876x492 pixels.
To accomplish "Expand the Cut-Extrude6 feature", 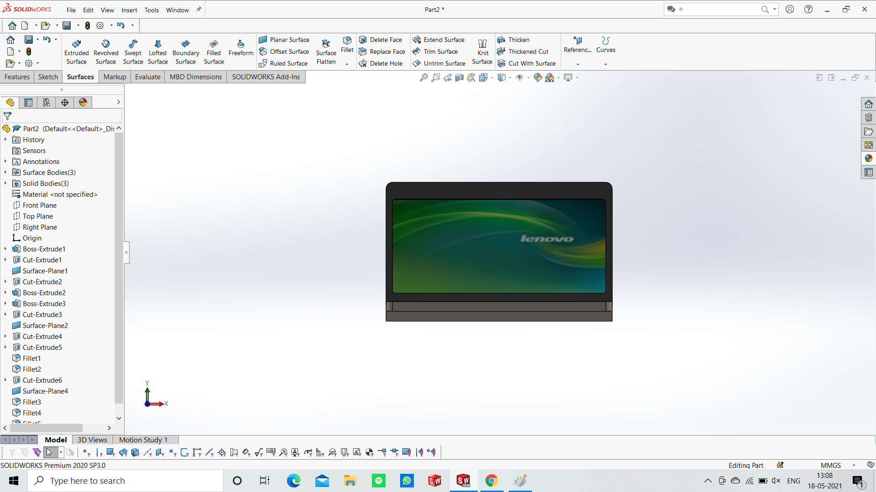I will coord(5,379).
